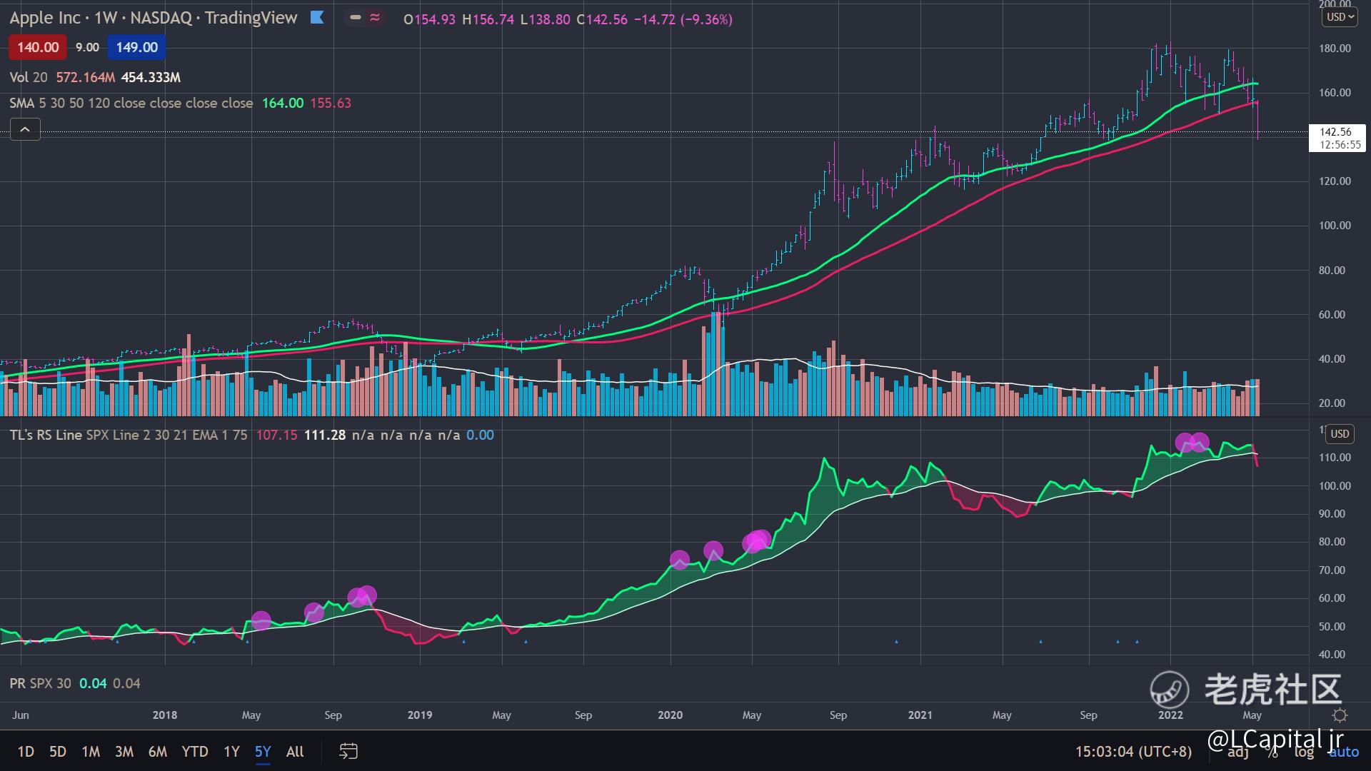This screenshot has height=771, width=1371.
Task: Collapse the indicator legend with chevron arrow
Action: point(25,129)
